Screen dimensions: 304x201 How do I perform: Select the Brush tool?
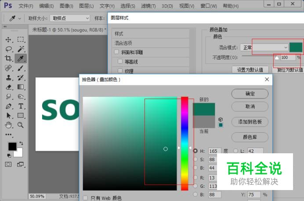pos(21,68)
